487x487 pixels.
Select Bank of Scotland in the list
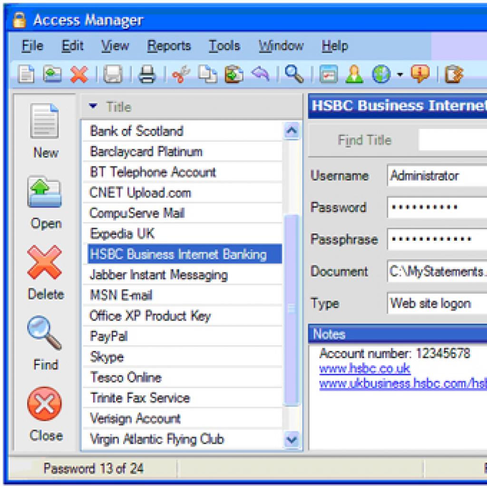point(182,131)
